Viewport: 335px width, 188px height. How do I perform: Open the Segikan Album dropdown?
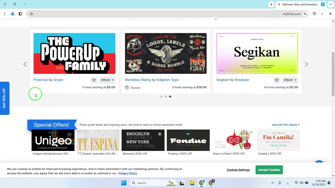[x=290, y=80]
